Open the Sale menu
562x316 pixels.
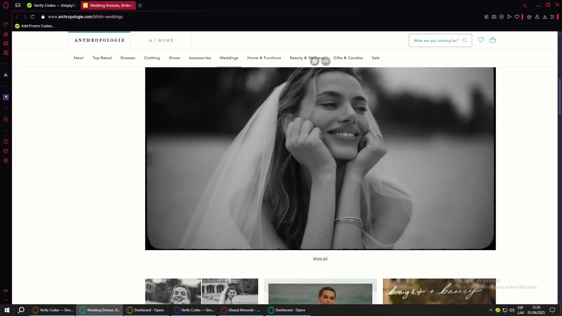tap(375, 58)
